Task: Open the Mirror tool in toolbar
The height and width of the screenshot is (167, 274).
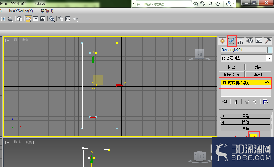Action: [x=3, y=19]
